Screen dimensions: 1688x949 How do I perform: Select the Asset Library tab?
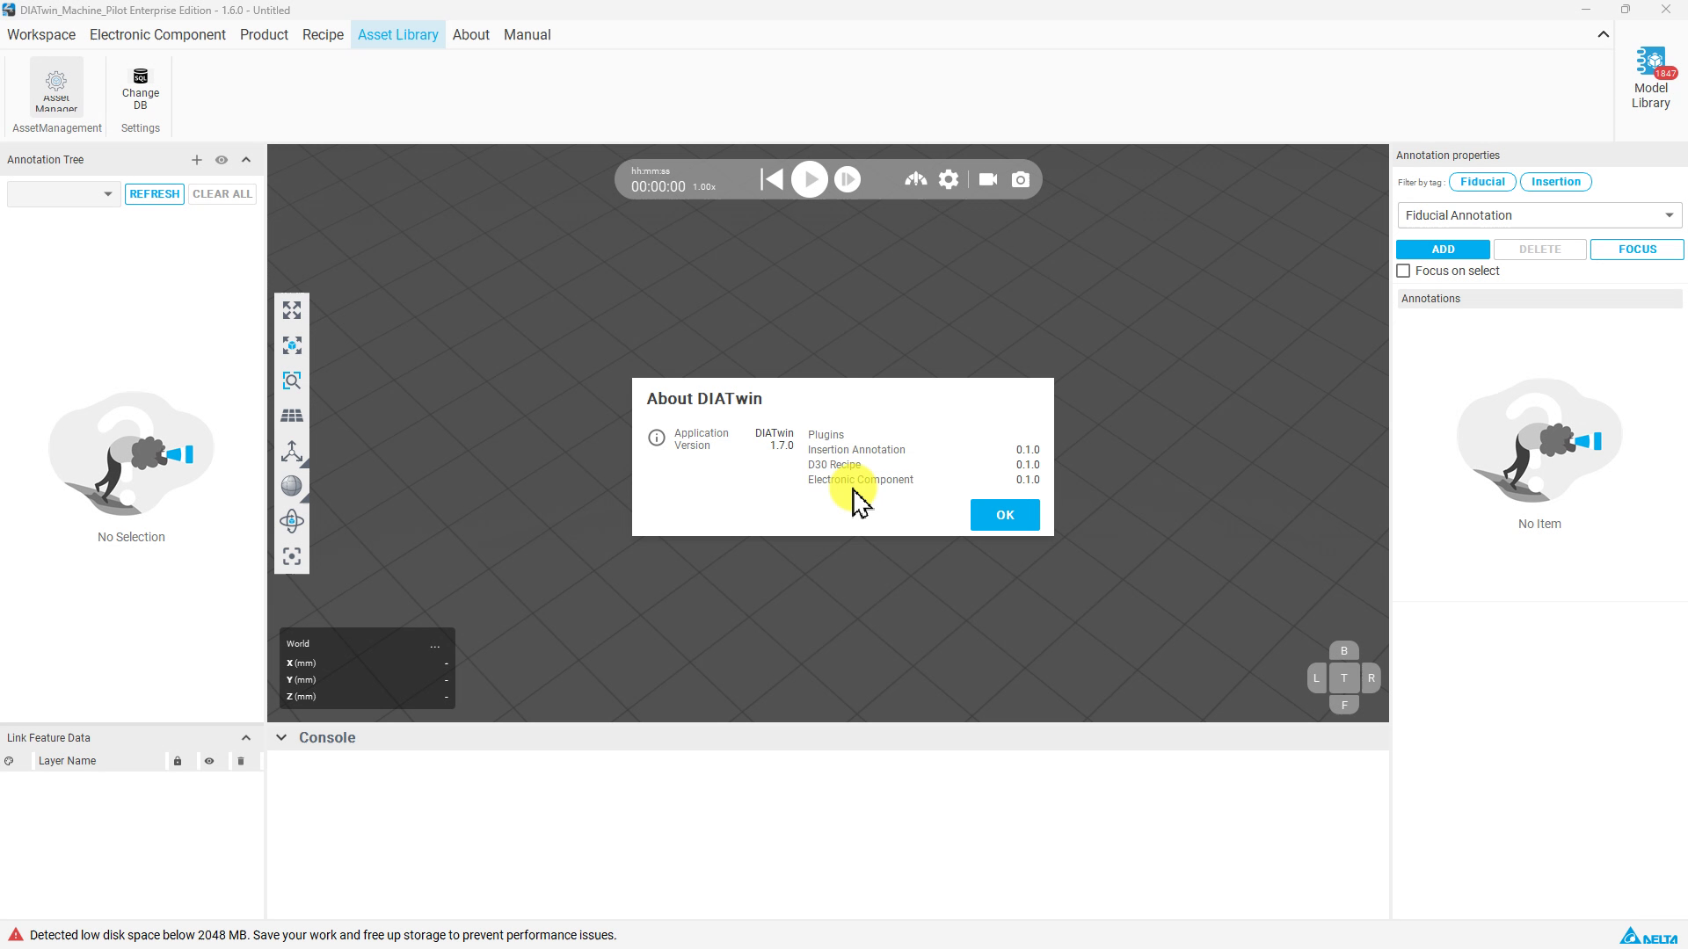(x=398, y=35)
